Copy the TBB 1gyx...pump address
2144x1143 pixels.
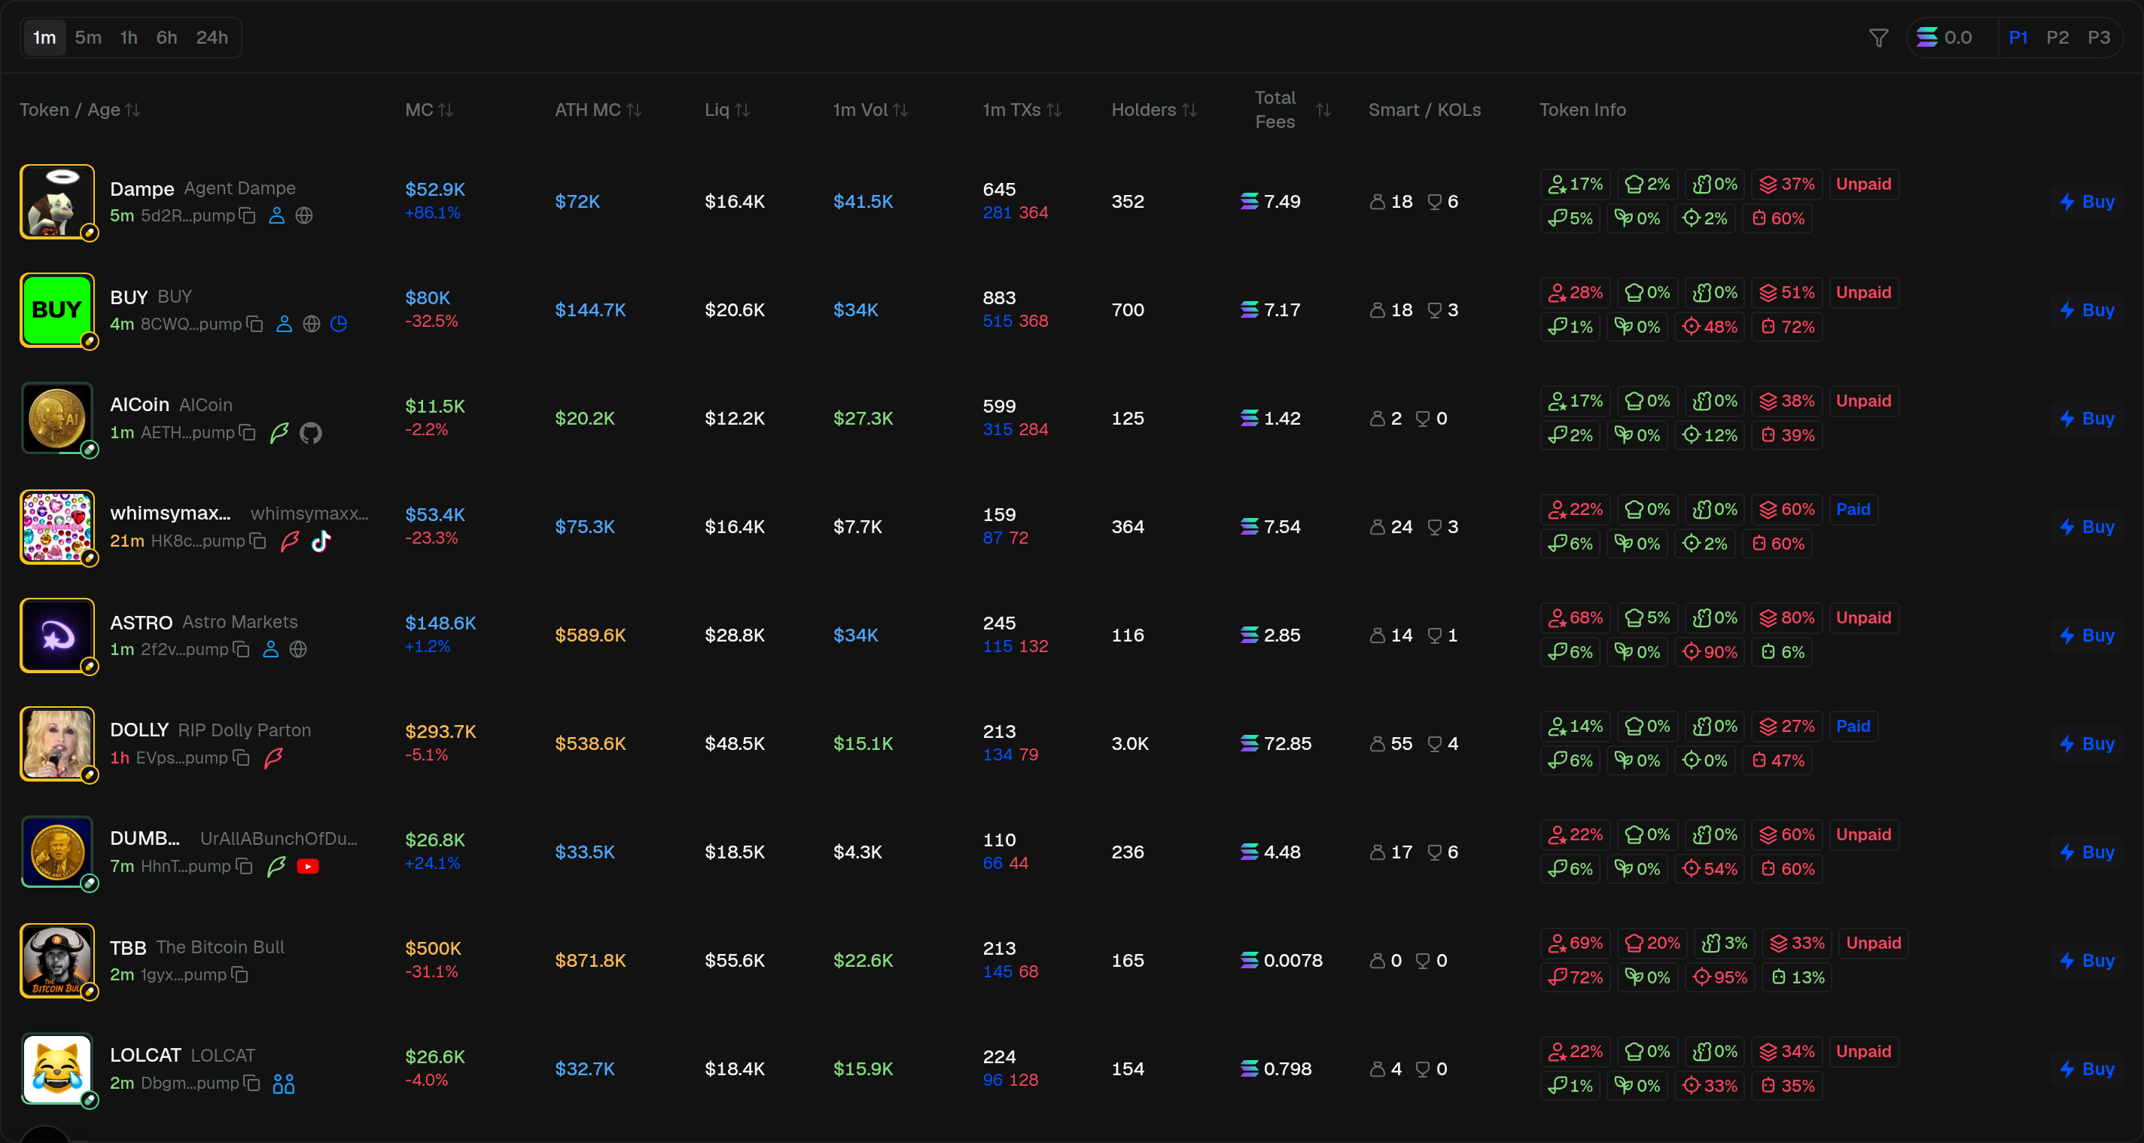tap(239, 975)
